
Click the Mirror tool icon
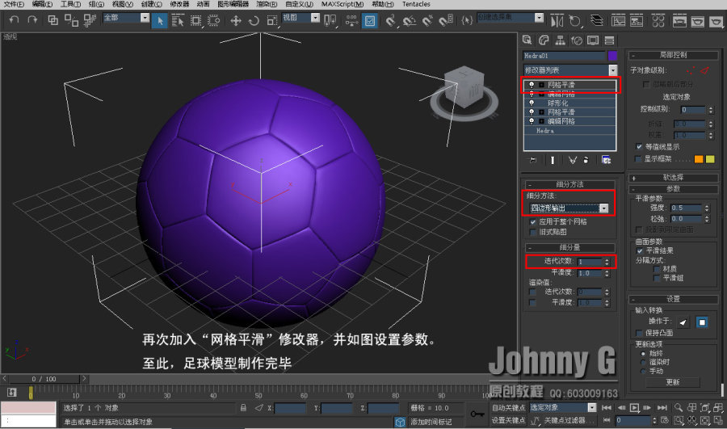pyautogui.click(x=557, y=20)
